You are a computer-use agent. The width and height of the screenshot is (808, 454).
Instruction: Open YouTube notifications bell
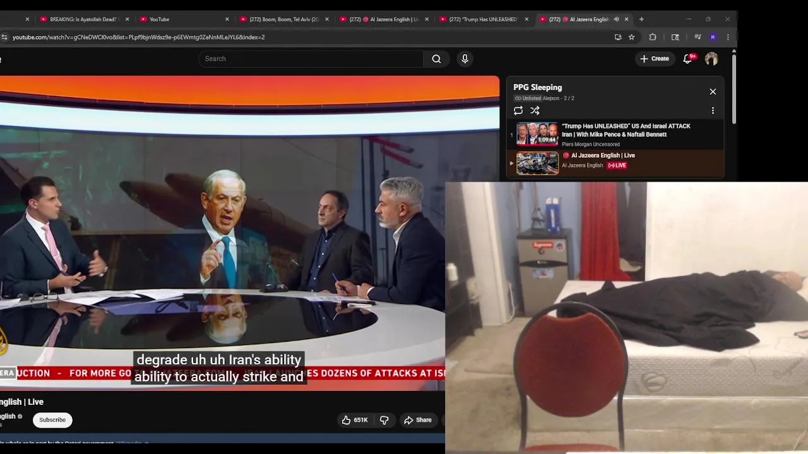[688, 59]
